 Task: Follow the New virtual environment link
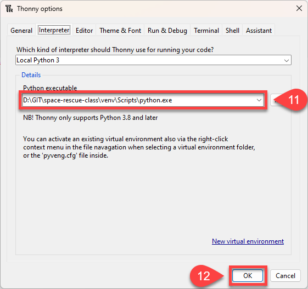click(248, 241)
